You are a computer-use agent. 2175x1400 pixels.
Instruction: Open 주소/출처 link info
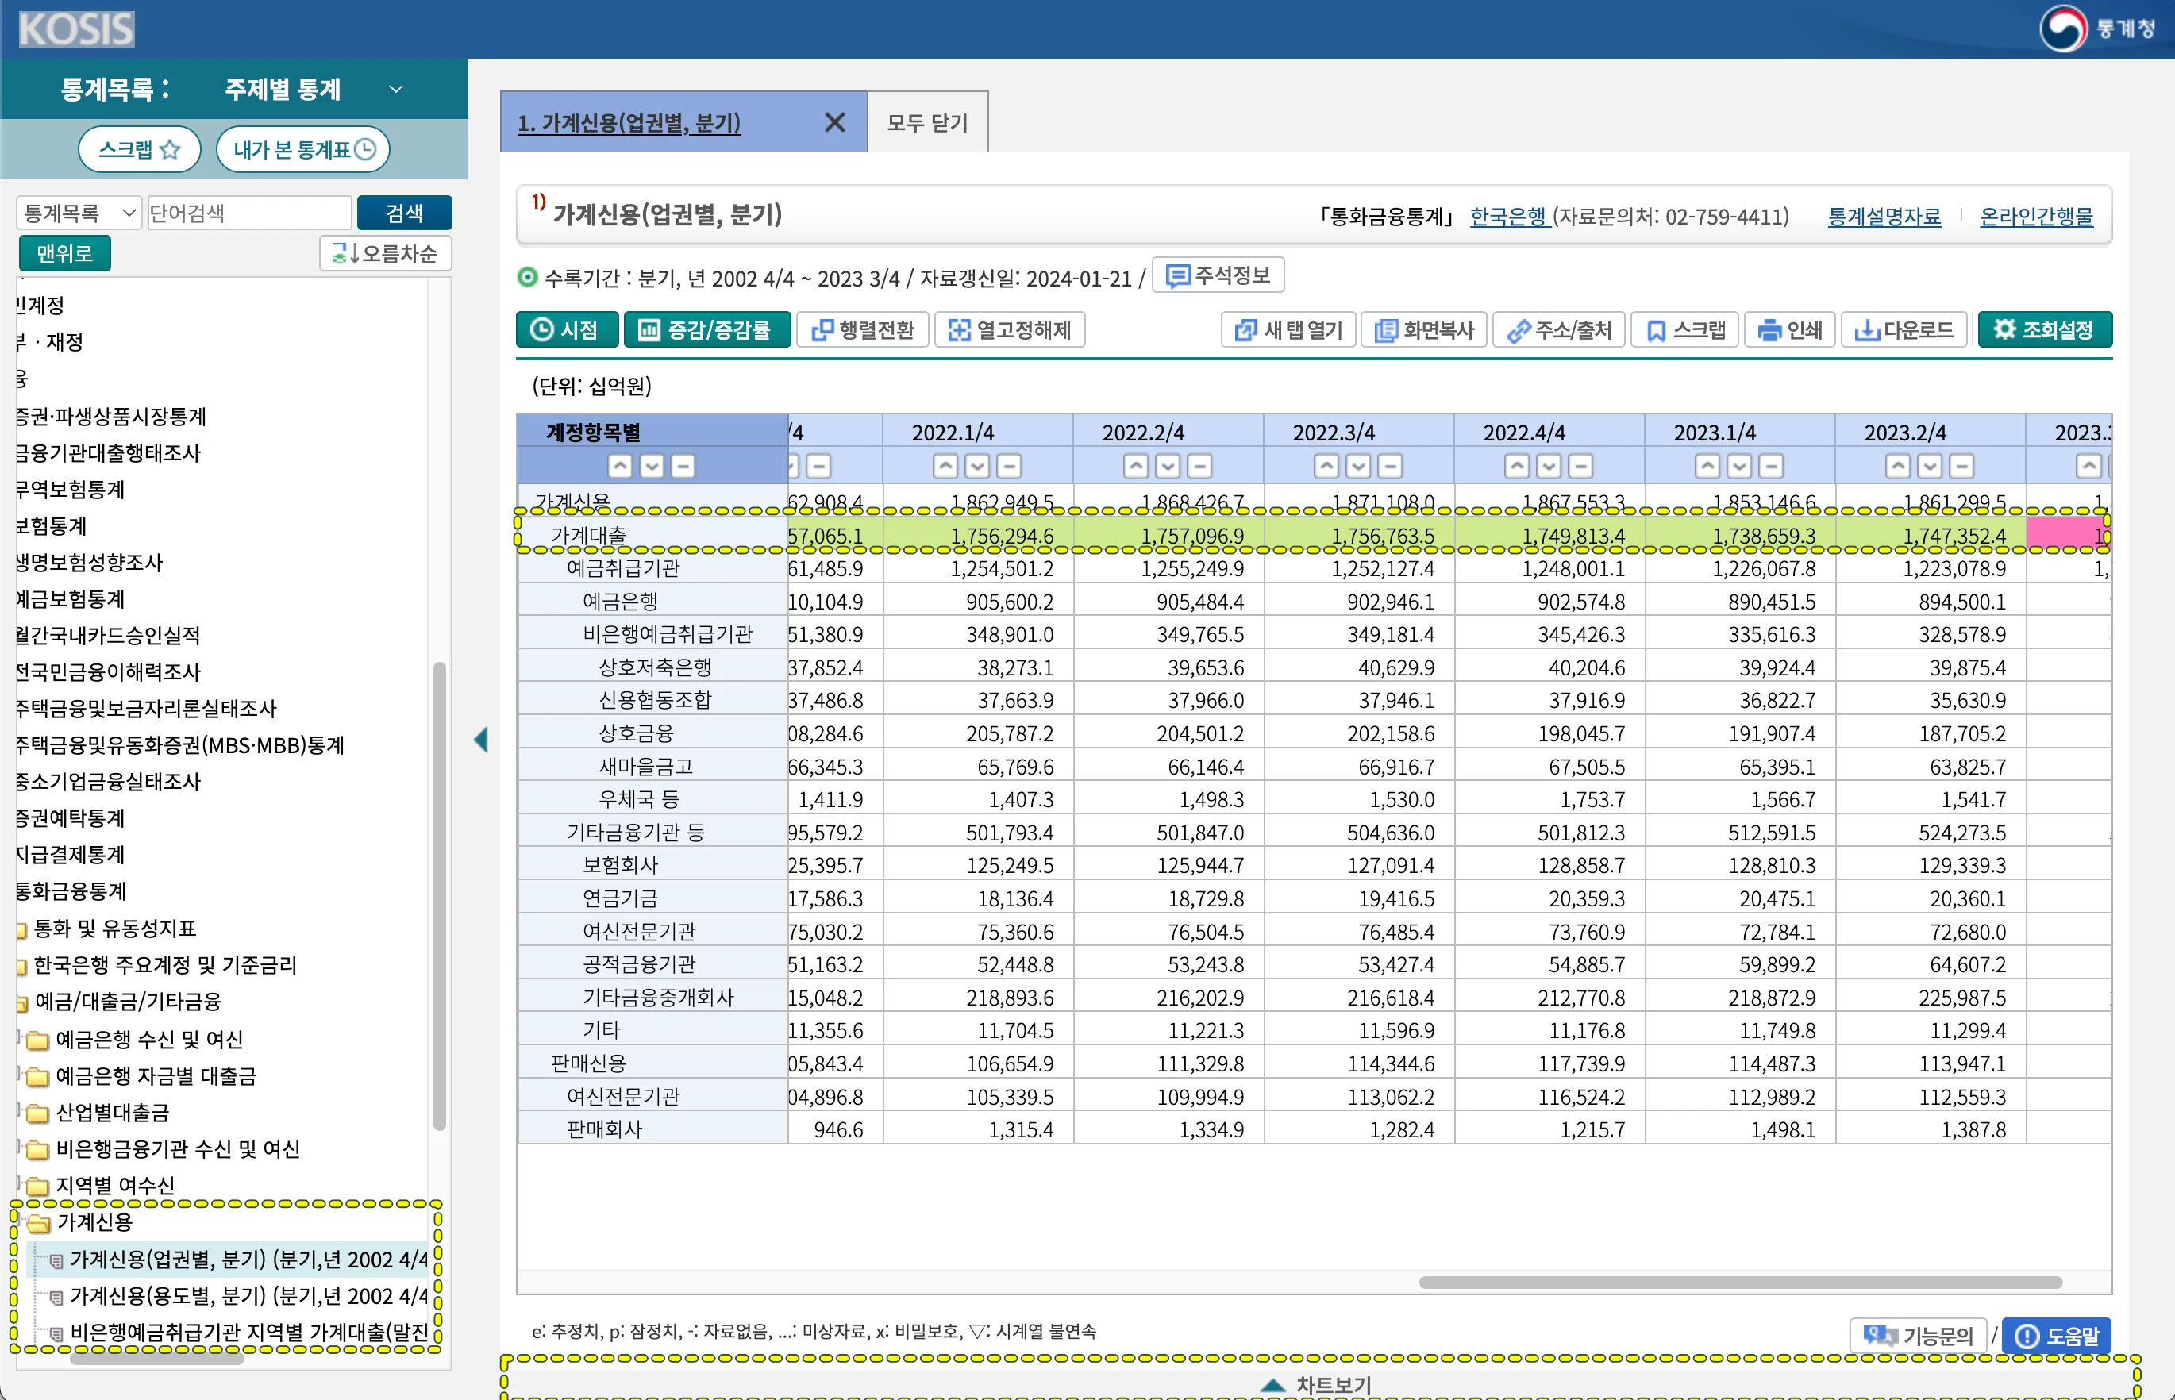(x=1558, y=329)
